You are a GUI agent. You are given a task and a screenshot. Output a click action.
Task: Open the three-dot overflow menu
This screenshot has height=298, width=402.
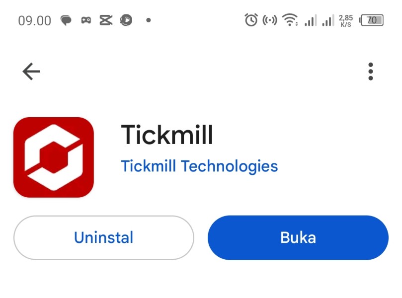[x=371, y=71]
